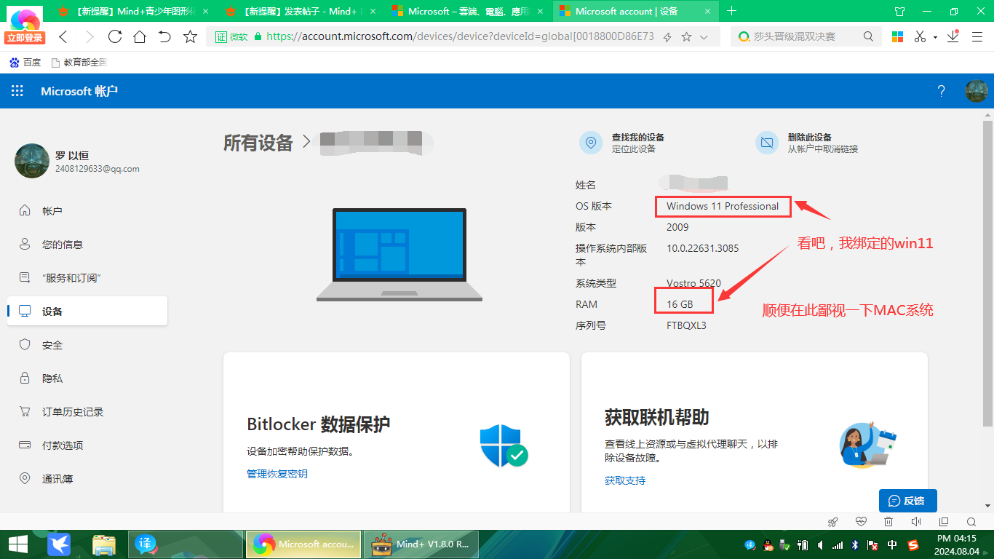The image size is (994, 559).
Task: Click the skin shirt icon in title bar
Action: pyautogui.click(x=899, y=11)
